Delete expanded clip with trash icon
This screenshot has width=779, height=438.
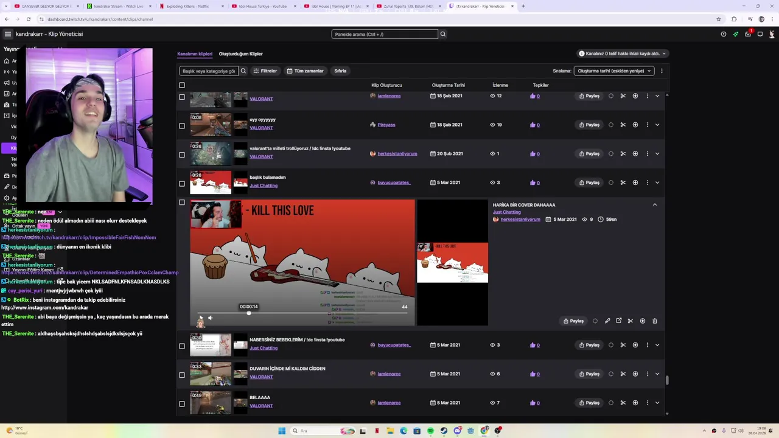pyautogui.click(x=655, y=321)
